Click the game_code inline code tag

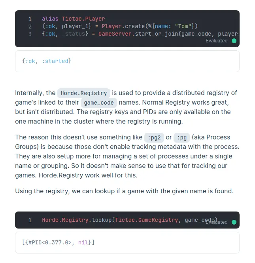[x=99, y=103]
